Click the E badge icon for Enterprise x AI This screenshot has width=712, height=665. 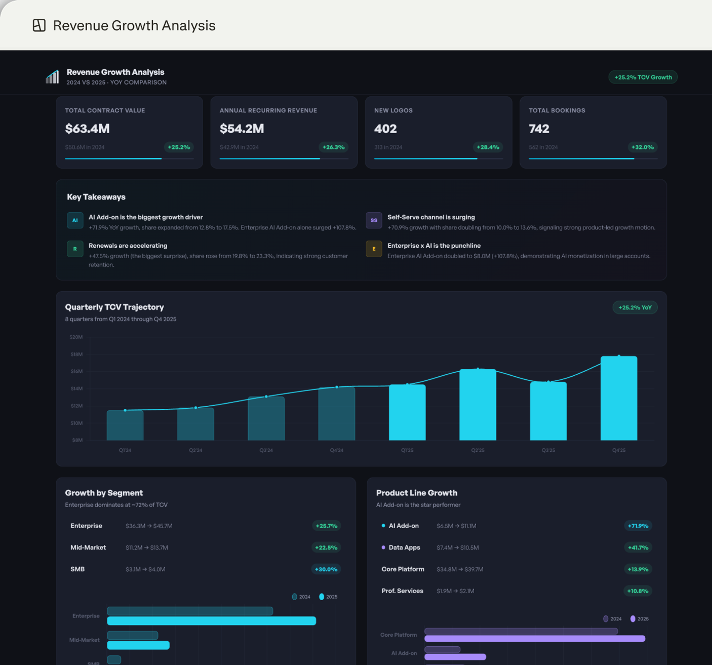(374, 249)
